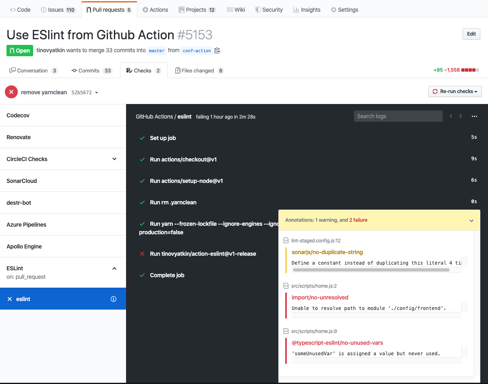Click the diffstat colored blocks indicator
Image resolution: width=488 pixels, height=384 pixels.
[470, 70]
